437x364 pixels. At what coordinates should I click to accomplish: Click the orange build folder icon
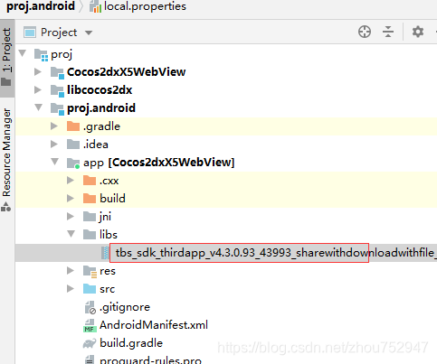click(x=90, y=199)
